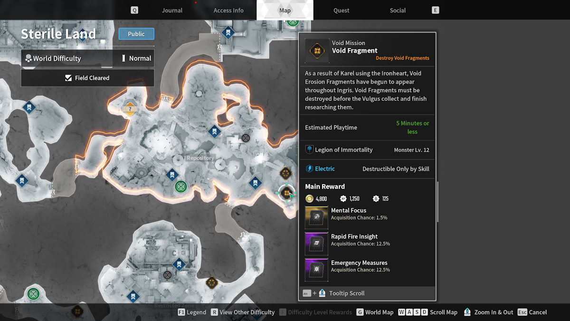Click the green marker in the map's bottom-left
This screenshot has width=570, height=321.
coord(33,293)
